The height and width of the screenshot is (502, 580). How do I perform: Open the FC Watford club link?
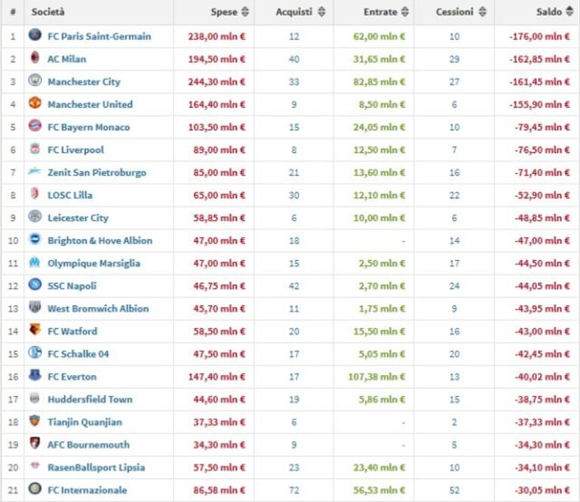(x=72, y=331)
